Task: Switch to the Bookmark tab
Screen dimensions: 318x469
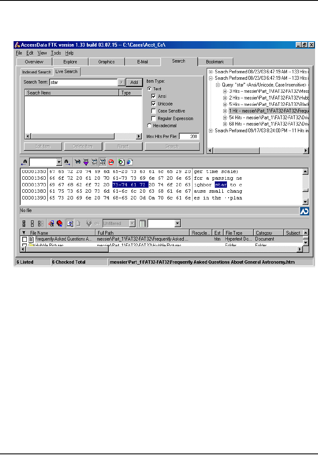Action: tap(215, 62)
